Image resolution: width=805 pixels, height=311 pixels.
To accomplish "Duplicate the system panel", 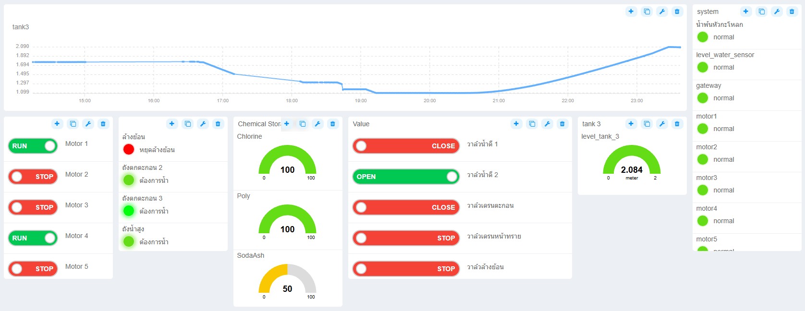I will point(762,12).
